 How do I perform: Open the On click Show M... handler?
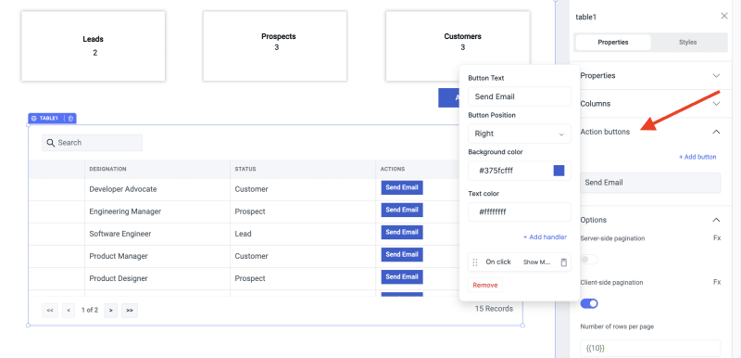[519, 262]
